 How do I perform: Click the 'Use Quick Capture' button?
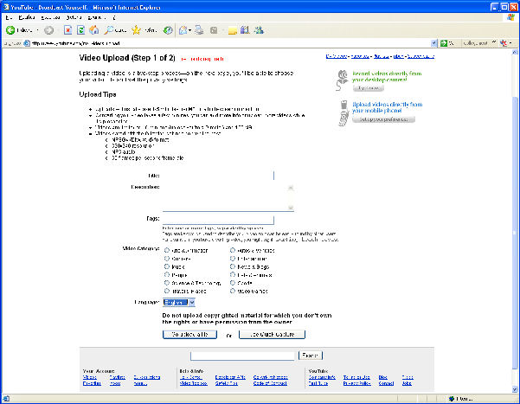pyautogui.click(x=272, y=334)
